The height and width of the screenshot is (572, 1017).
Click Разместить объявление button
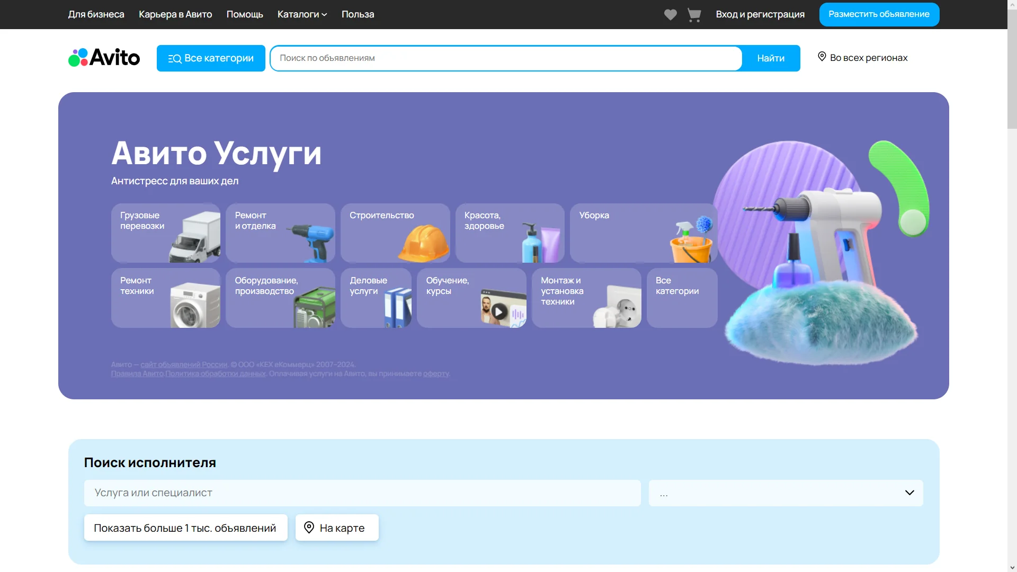pos(879,14)
